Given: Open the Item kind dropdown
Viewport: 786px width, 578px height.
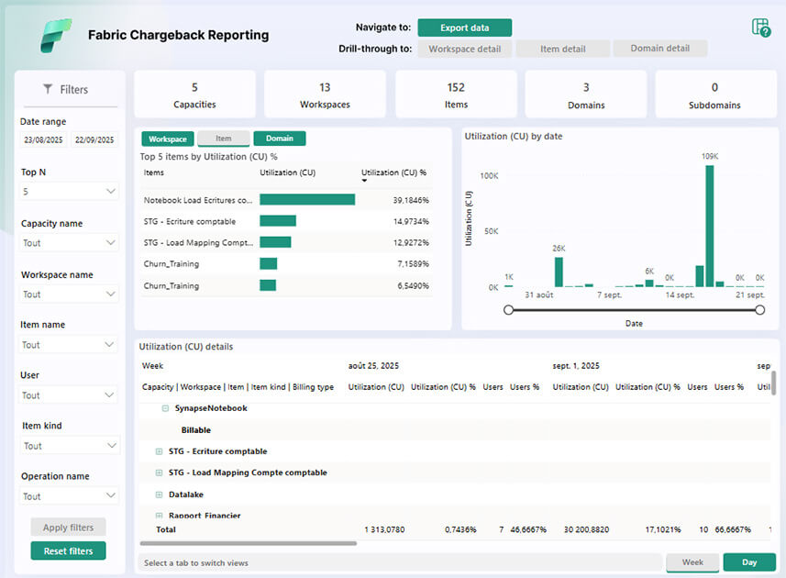Looking at the screenshot, I should pyautogui.click(x=70, y=446).
